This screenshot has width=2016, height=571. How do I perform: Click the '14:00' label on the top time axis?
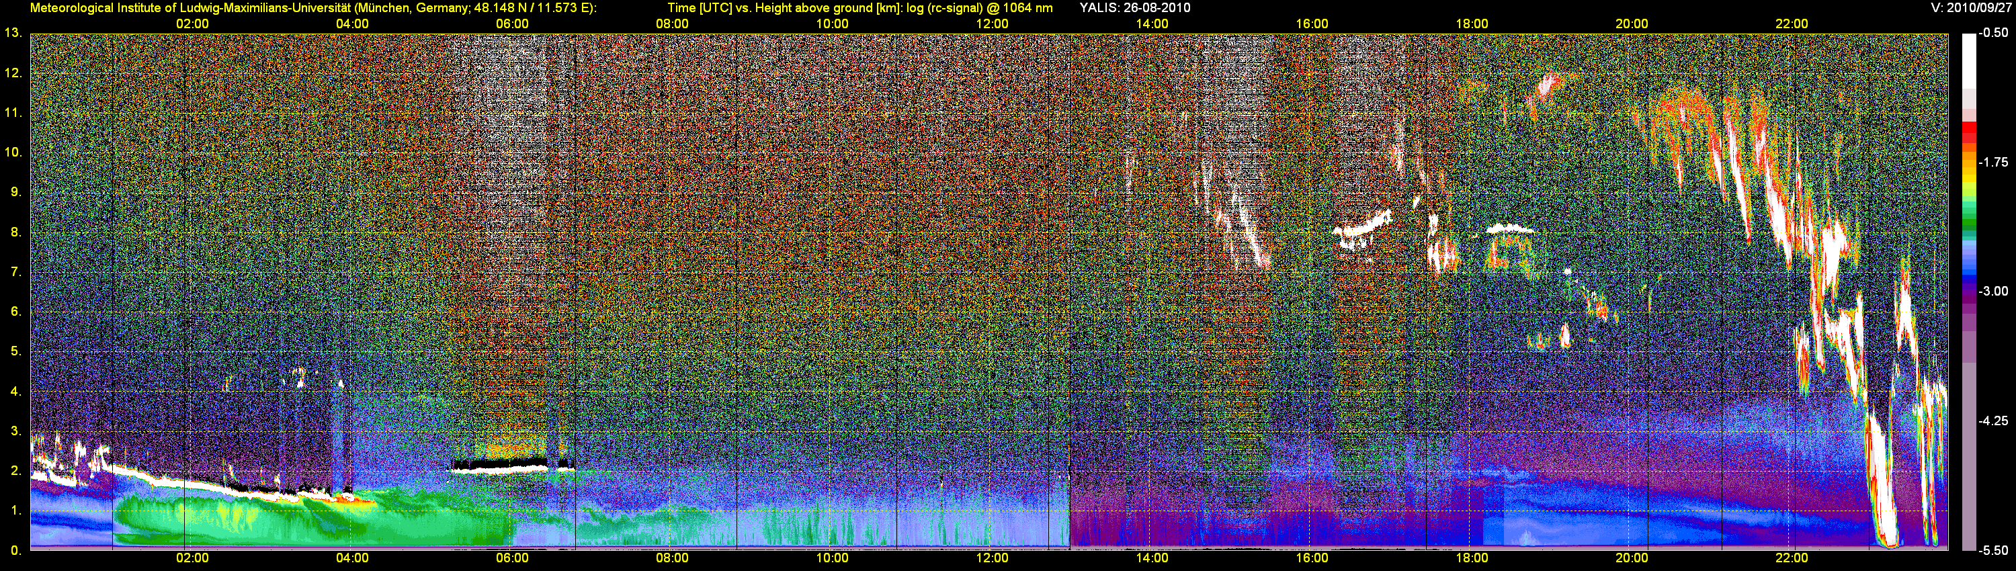click(x=1152, y=24)
